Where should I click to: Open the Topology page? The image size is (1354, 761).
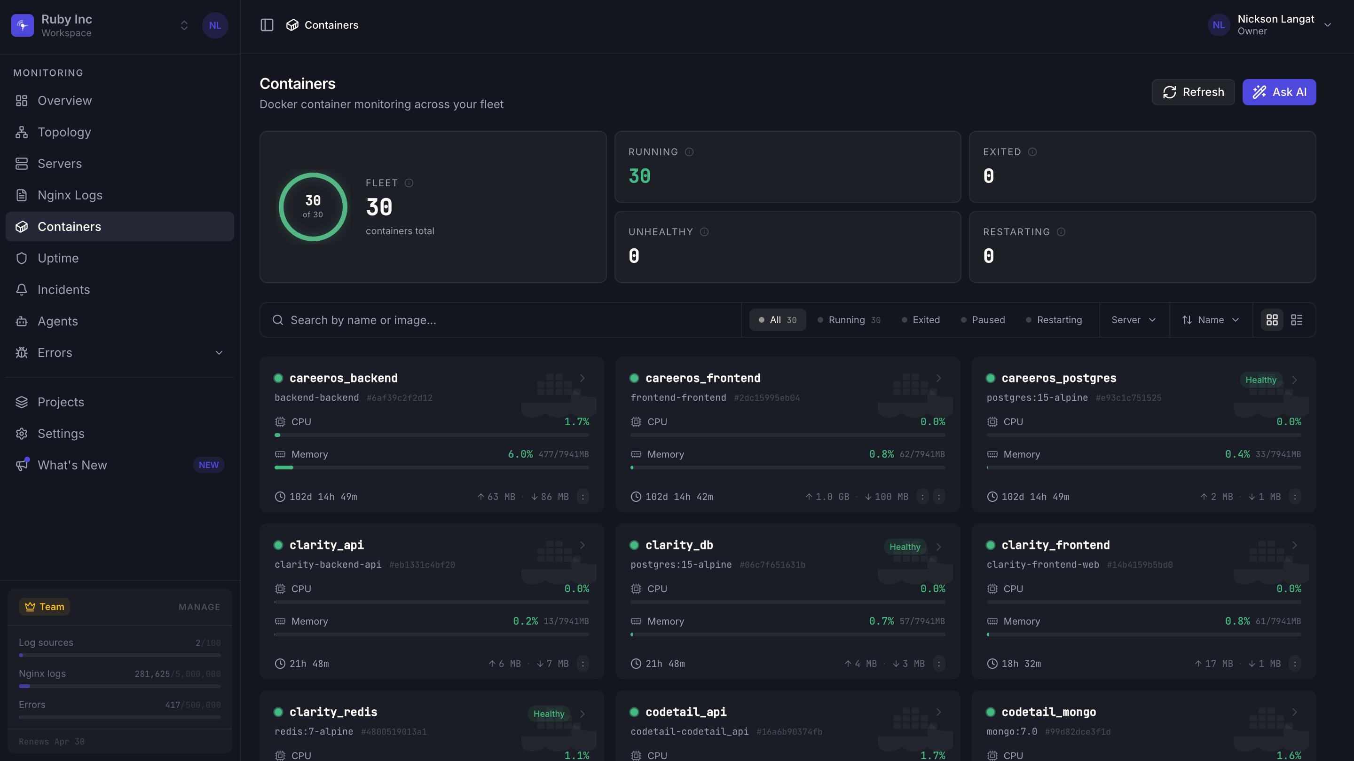(x=120, y=132)
